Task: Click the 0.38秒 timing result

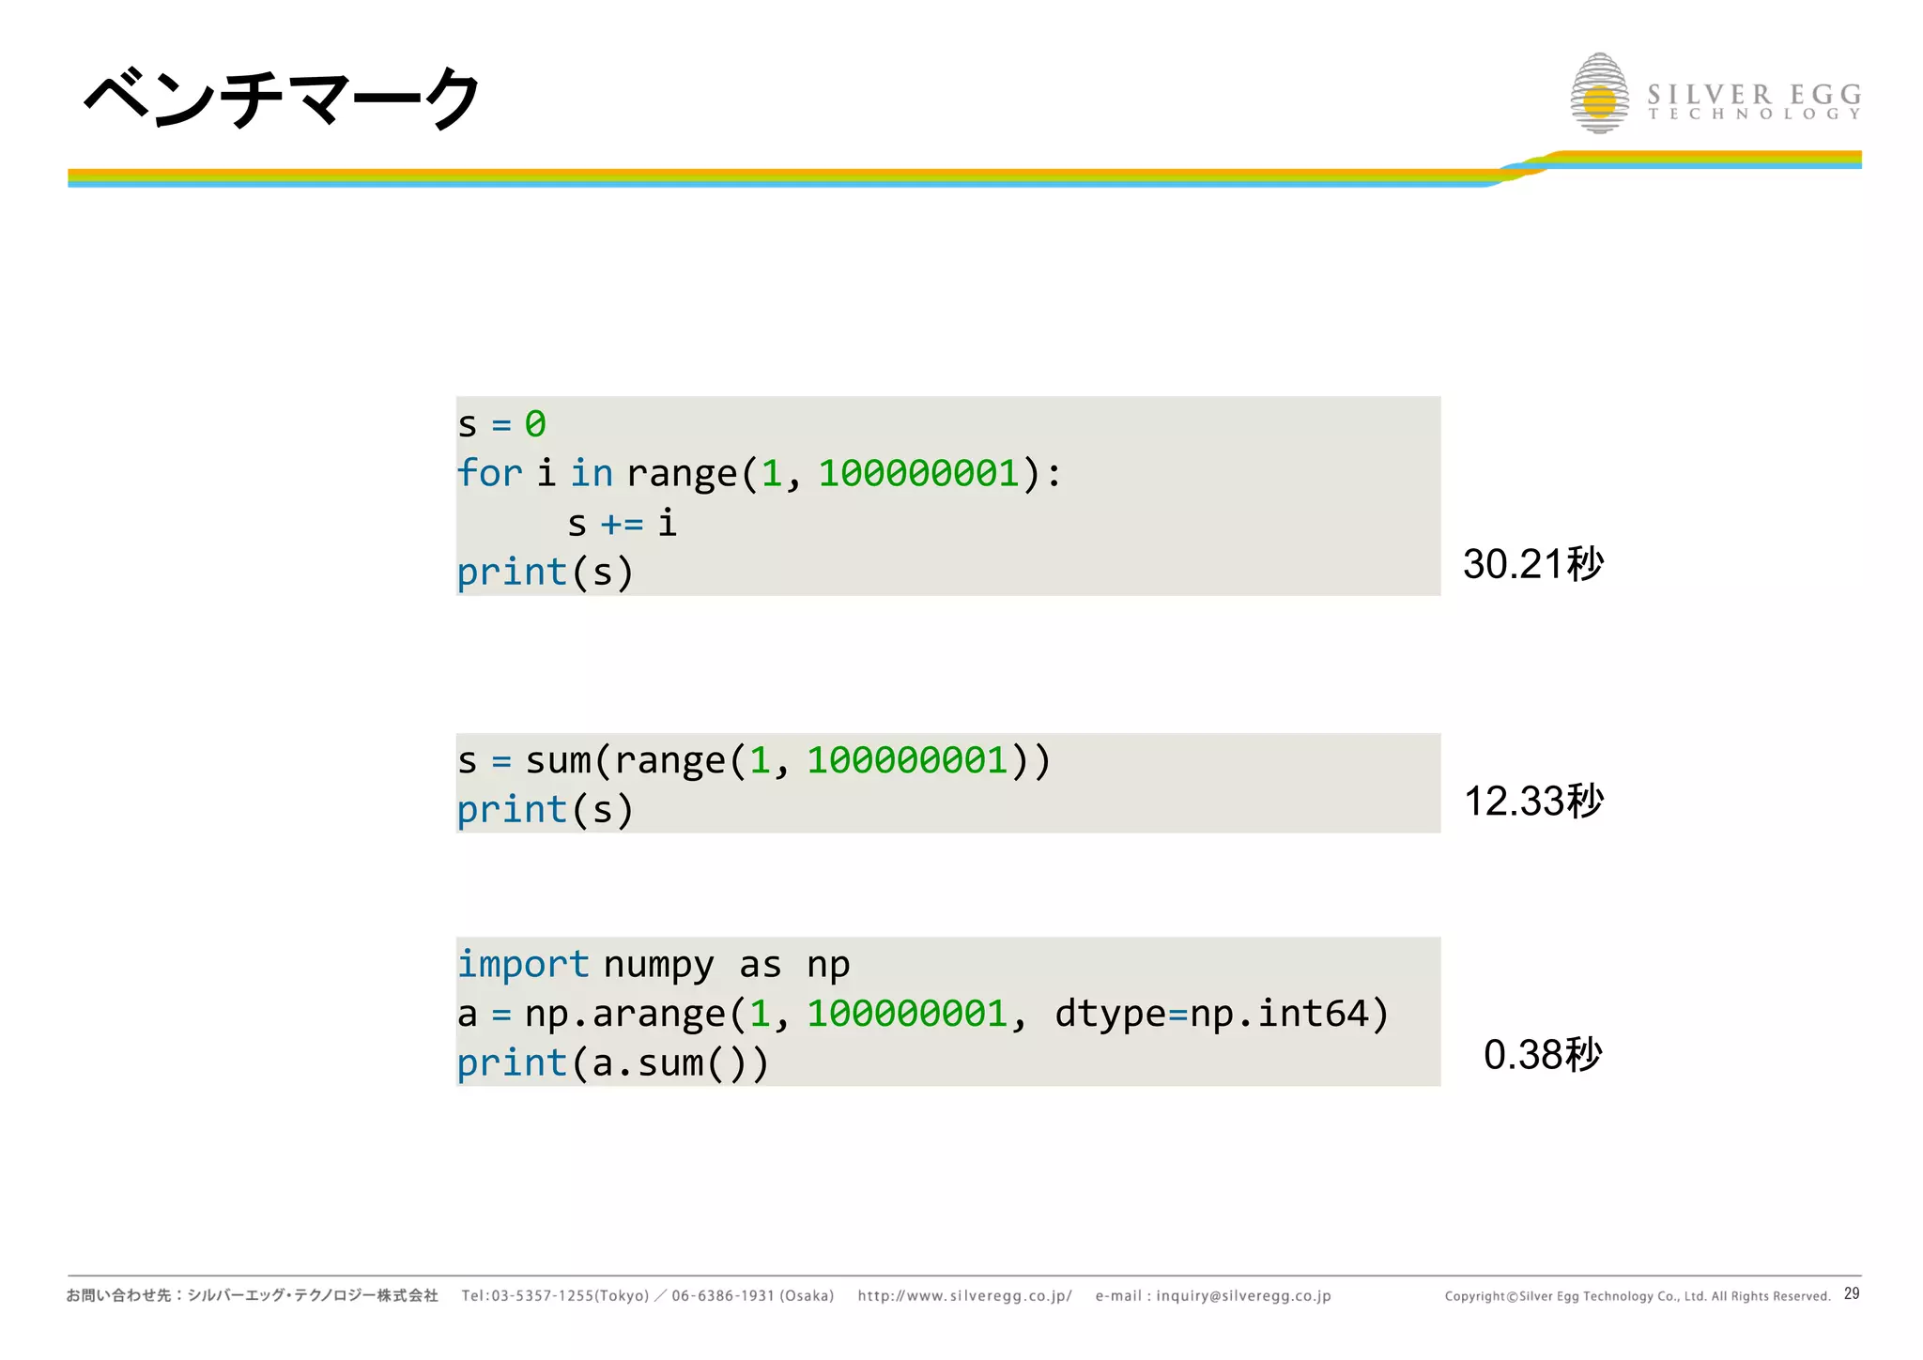Action: click(1543, 1054)
